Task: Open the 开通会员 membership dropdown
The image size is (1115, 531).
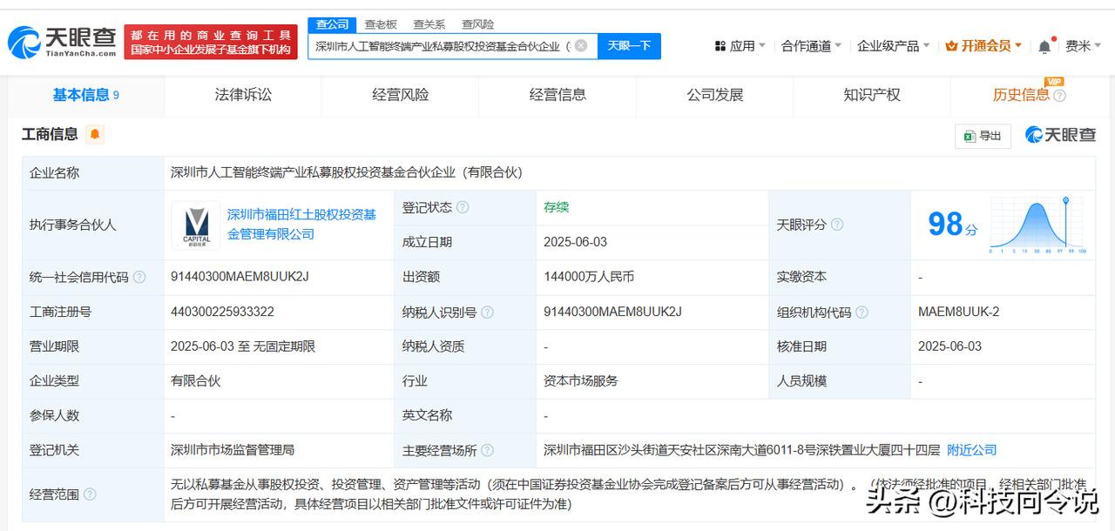Action: (x=983, y=46)
